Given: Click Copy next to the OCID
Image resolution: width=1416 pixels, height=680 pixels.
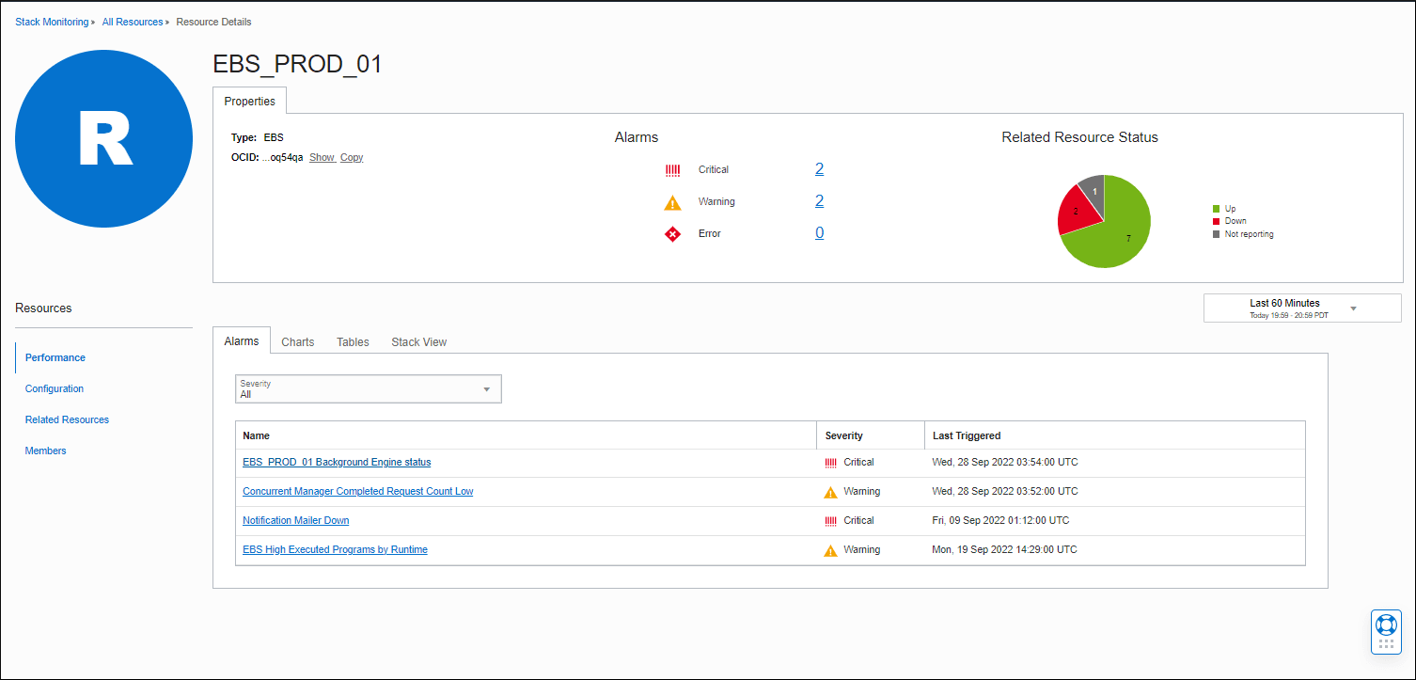Looking at the screenshot, I should pos(351,157).
